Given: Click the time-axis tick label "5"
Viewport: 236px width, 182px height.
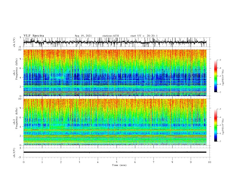Looking at the screenshot, I should pyautogui.click(x=117, y=162).
